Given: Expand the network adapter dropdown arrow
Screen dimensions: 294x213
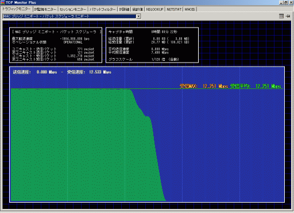Looking at the screenshot, I should point(138,17).
